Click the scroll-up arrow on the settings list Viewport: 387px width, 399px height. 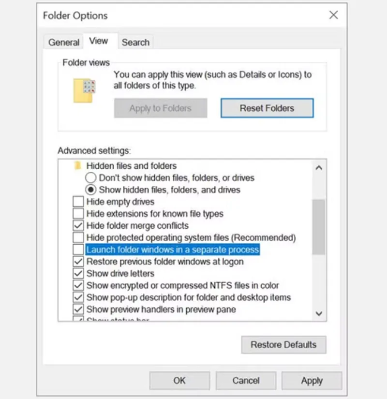click(x=319, y=168)
